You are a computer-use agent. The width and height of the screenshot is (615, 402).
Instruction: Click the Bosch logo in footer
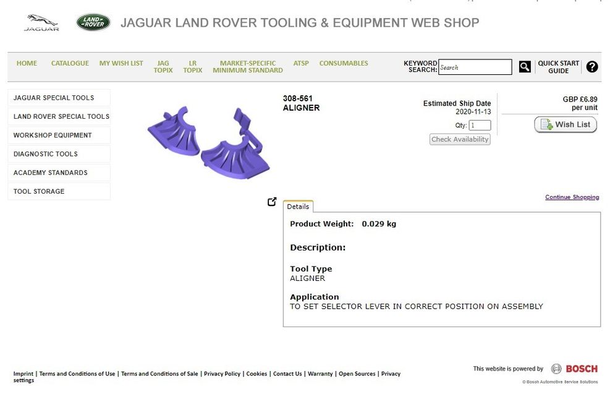(575, 369)
